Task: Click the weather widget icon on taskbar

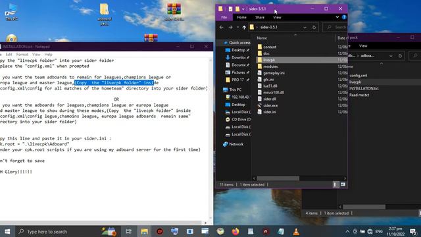Action: [x=109, y=231]
